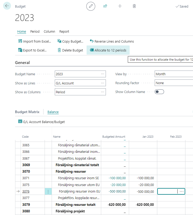Click the Code column header

tap(25, 137)
